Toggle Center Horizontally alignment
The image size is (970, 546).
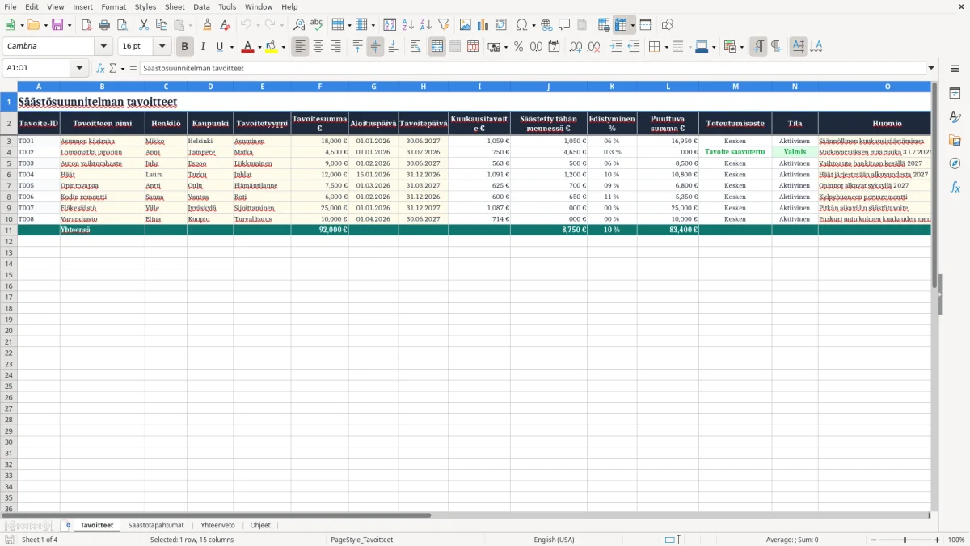click(x=318, y=47)
